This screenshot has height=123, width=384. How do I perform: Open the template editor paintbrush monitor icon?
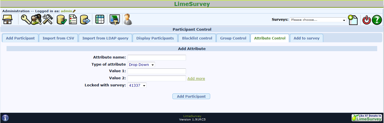115,20
